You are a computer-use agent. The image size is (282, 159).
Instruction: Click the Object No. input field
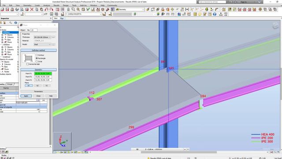[34, 30]
